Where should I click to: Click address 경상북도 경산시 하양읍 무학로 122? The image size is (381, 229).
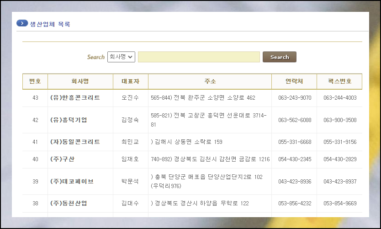(x=201, y=203)
